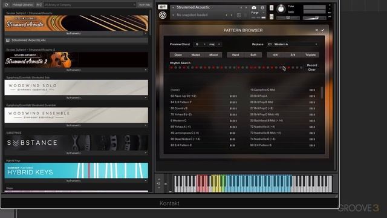This screenshot has height=218, width=387.
Task: Toggle first Rhythm Search step dot
Action: tap(172, 67)
